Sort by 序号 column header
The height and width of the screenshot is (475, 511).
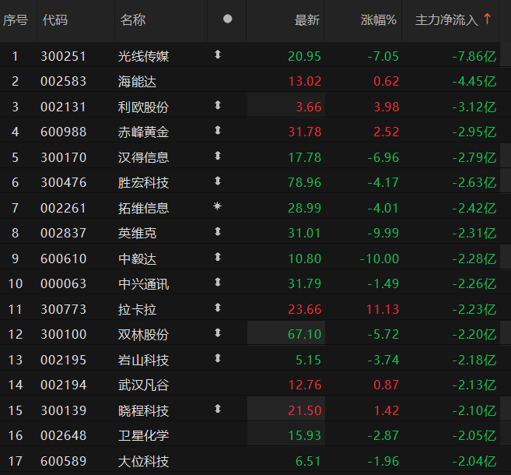(x=16, y=20)
